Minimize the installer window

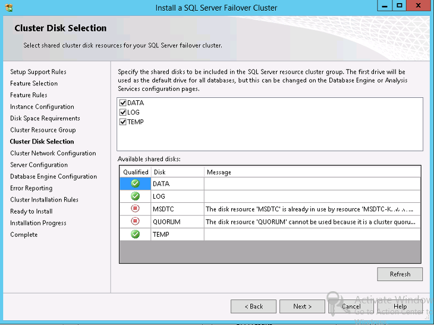[385, 5]
